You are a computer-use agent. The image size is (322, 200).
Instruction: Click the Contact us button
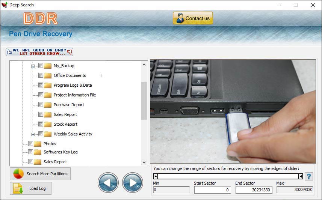pos(193,18)
